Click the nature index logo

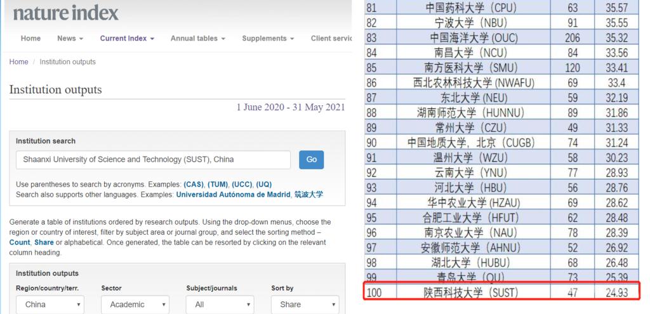click(65, 12)
